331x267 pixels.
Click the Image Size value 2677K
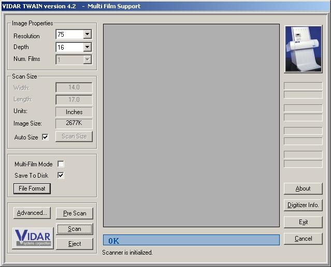pos(74,123)
